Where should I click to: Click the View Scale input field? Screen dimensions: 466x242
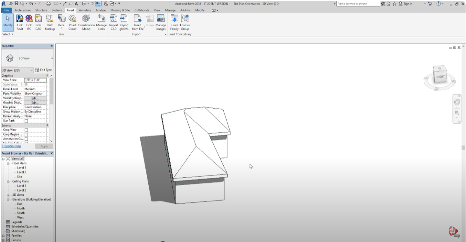click(35, 80)
